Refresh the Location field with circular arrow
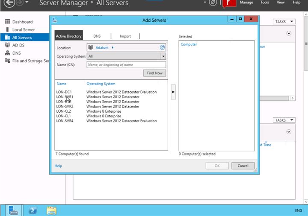Image resolution: width=308 pixels, height=216 pixels. click(162, 47)
